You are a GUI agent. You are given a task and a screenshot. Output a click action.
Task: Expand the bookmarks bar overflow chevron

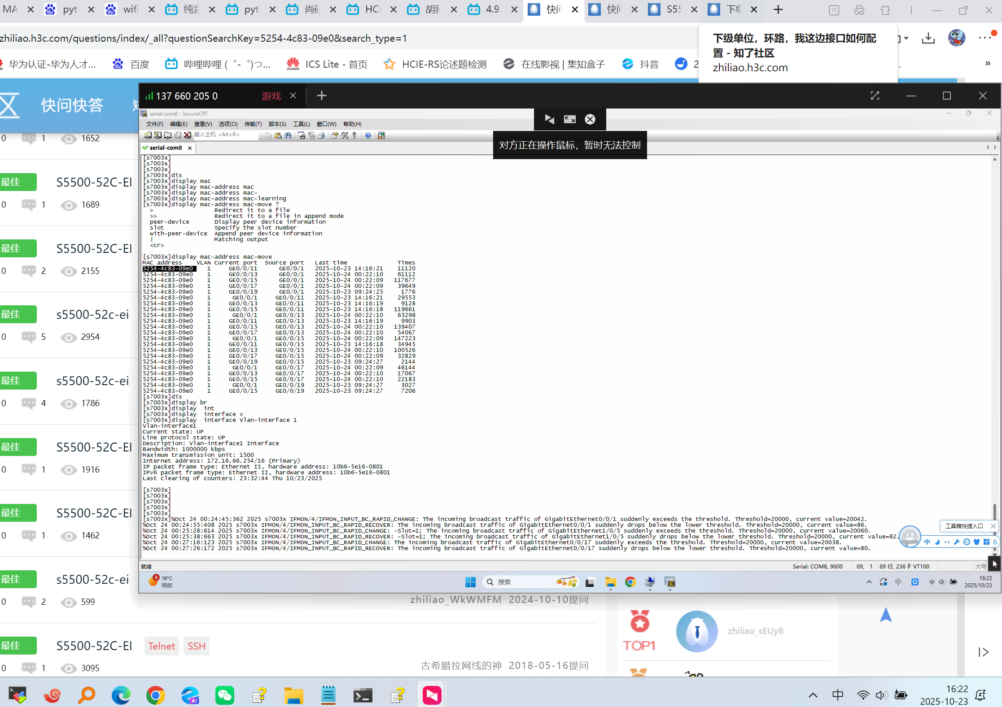987,64
